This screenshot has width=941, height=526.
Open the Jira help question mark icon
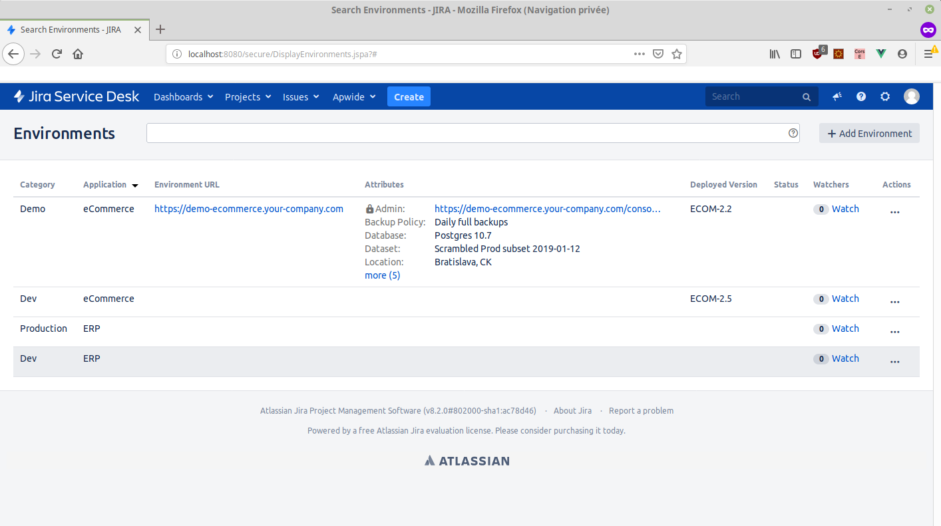tap(861, 96)
